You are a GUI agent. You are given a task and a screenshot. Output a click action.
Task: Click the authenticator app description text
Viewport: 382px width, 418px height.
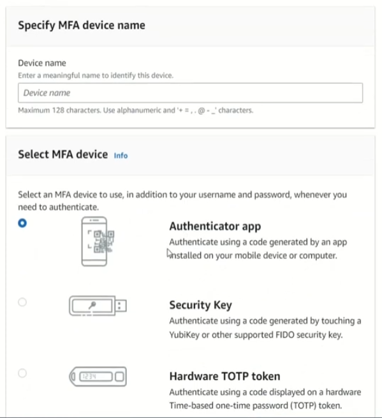(258, 249)
